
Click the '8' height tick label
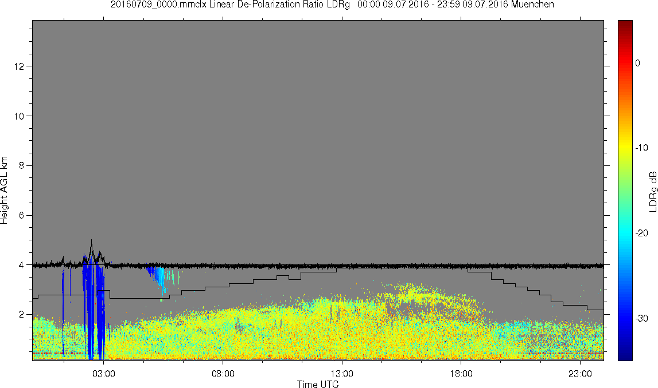[21, 165]
